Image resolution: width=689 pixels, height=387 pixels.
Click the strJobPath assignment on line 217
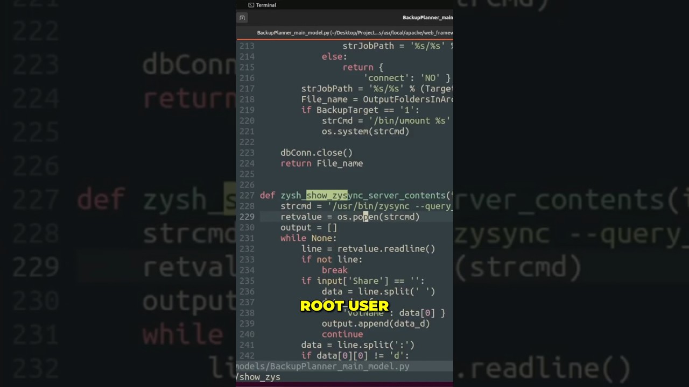(x=377, y=89)
